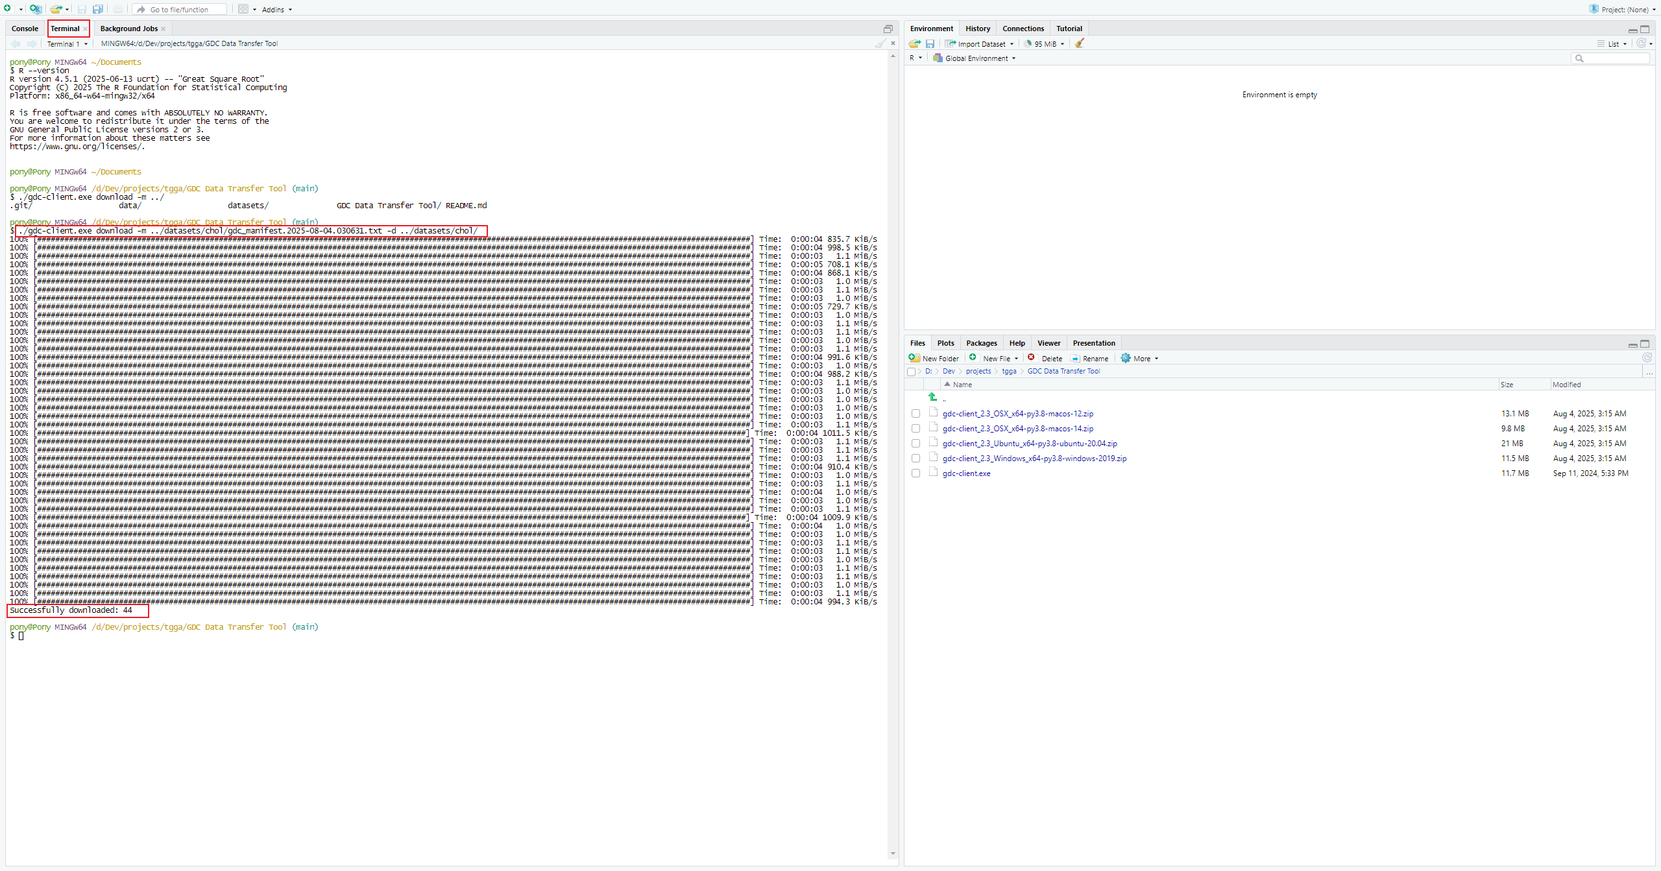Open the 95 MiB memory usage dropdown
Image resolution: width=1661 pixels, height=871 pixels.
tap(1044, 44)
